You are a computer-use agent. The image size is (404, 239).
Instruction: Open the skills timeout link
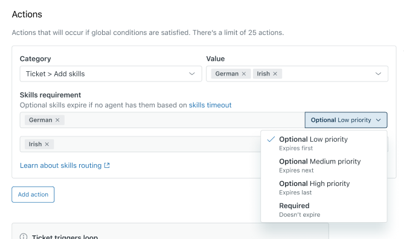210,105
